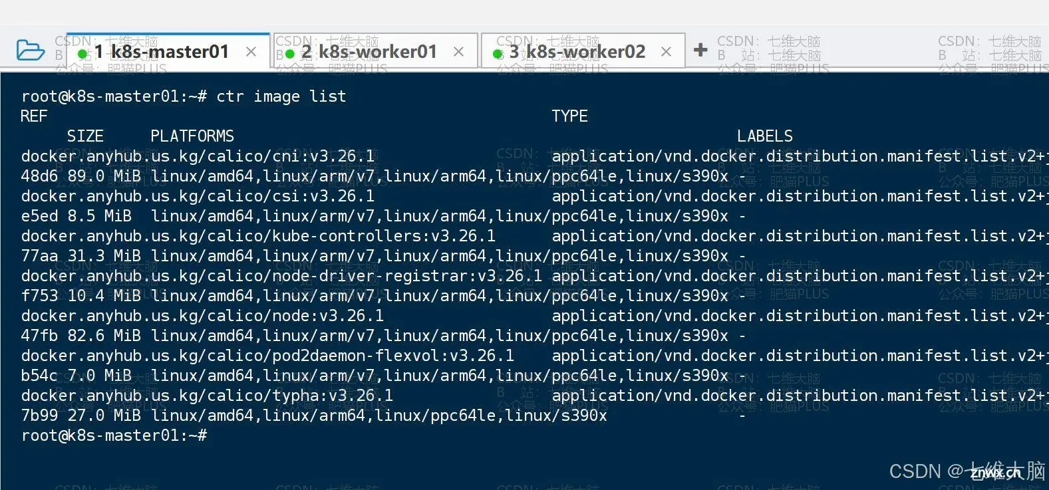Click the 77aa digest fragment
1049x490 pixels.
(40, 256)
